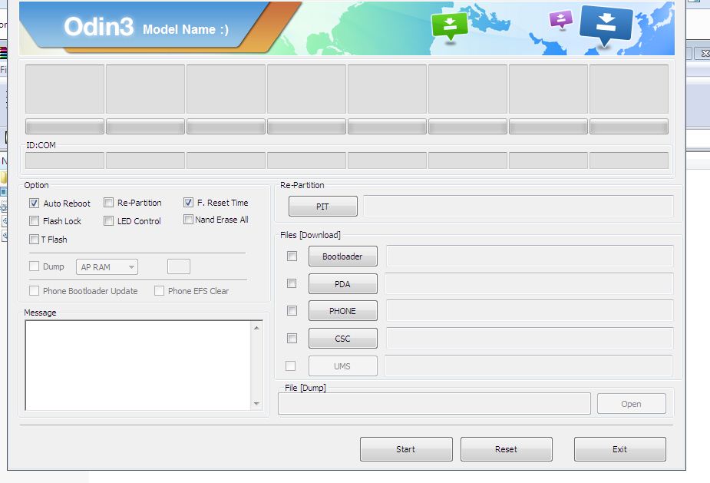710x483 pixels.
Task: Click the Reset button
Action: click(x=507, y=449)
